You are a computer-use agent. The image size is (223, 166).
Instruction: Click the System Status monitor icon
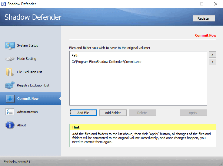click(x=10, y=46)
